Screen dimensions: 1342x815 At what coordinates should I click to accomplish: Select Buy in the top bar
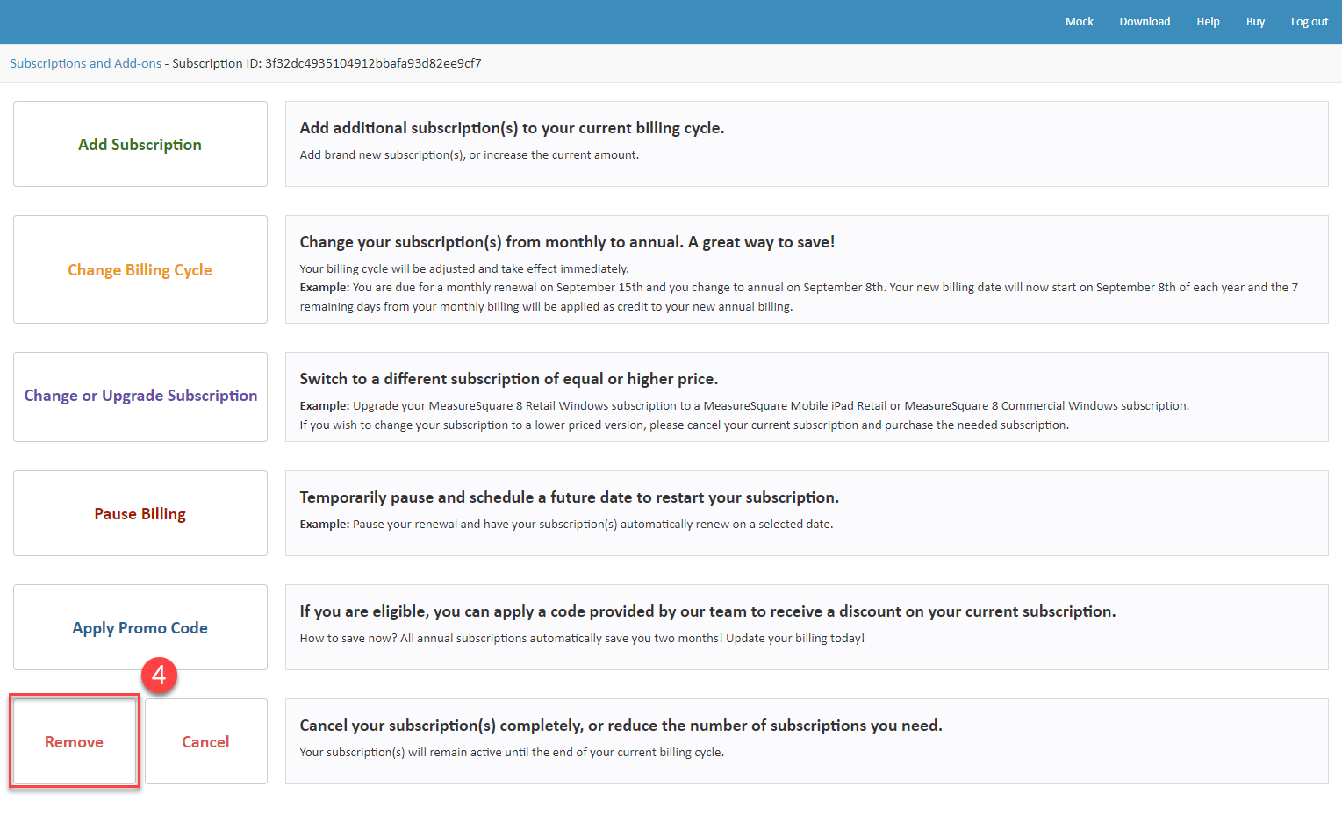(x=1255, y=22)
